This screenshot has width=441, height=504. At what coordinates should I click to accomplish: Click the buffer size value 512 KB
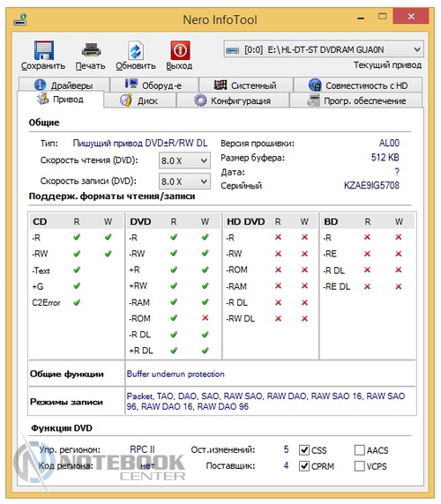pyautogui.click(x=385, y=157)
